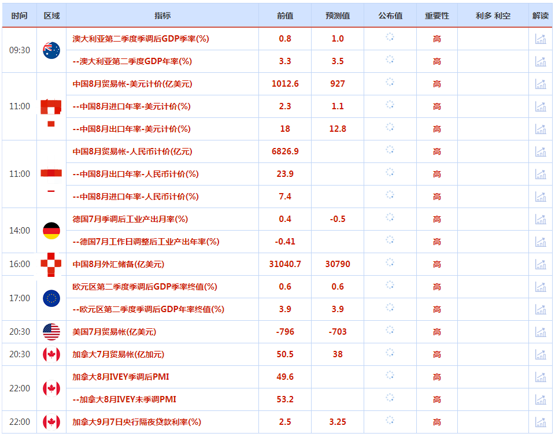Click the 公布值 loading spinner for 美国7月贸易帐
This screenshot has height=437, width=555.
(x=390, y=331)
